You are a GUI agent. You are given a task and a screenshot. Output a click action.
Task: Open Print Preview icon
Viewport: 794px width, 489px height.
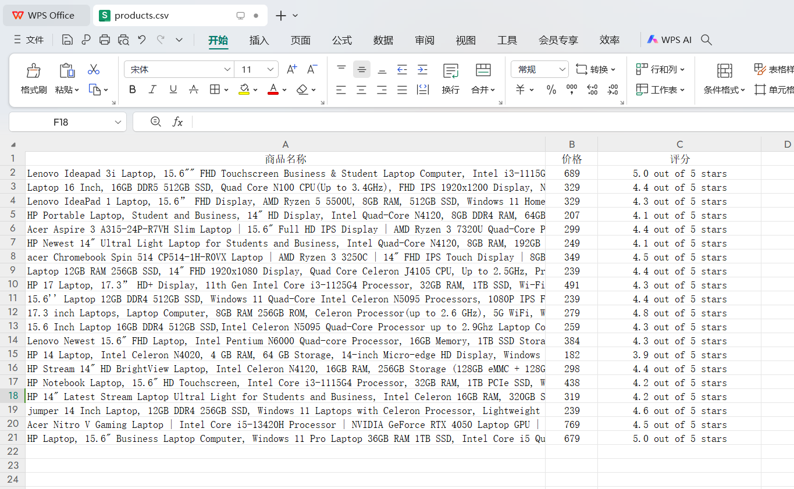123,40
